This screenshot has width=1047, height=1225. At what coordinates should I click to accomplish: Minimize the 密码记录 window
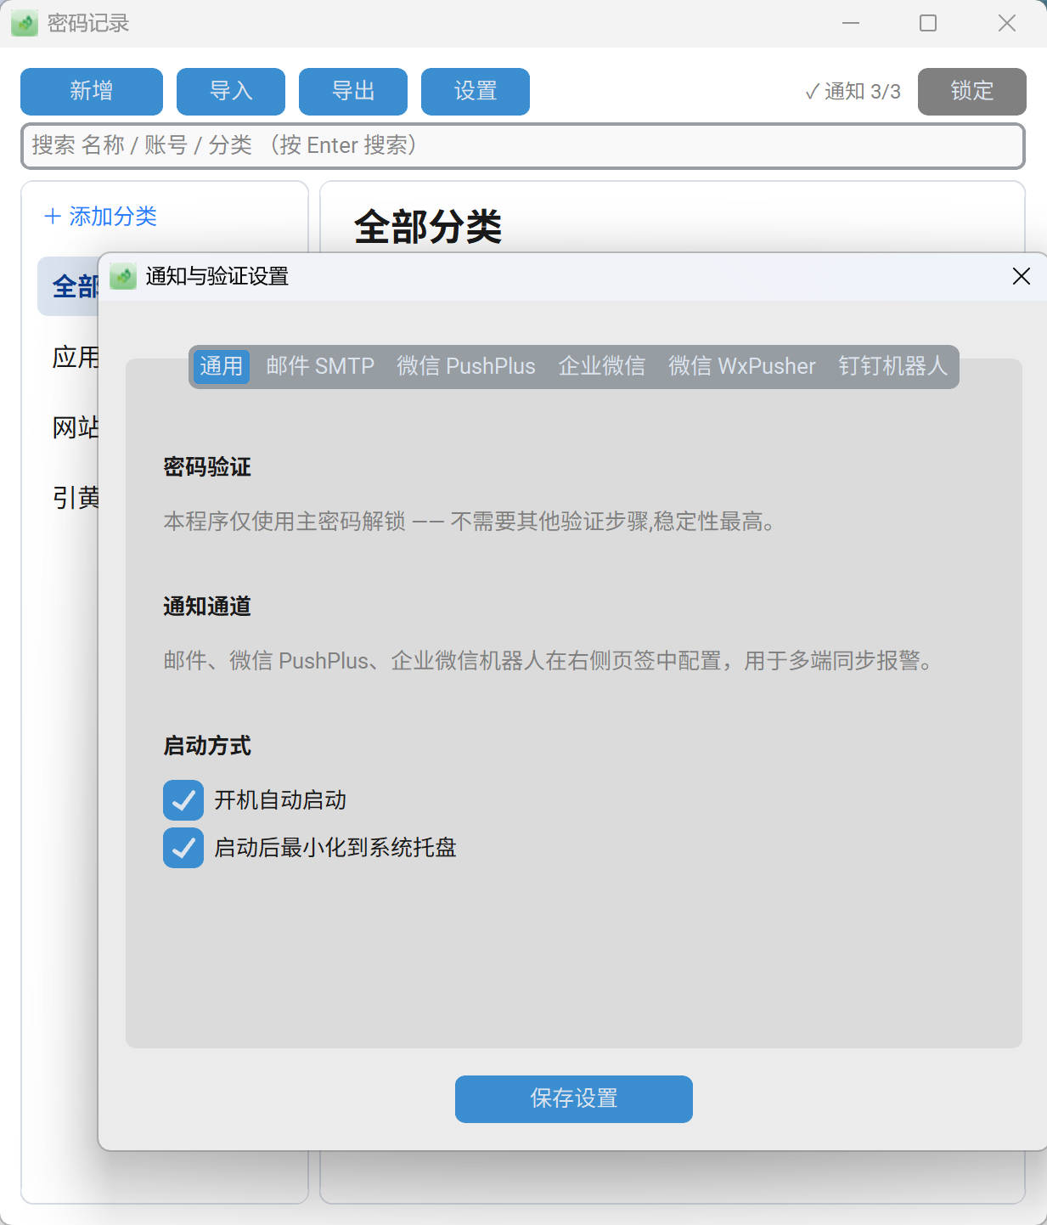(851, 23)
